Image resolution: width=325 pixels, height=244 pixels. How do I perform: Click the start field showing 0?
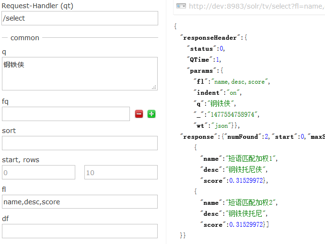coord(38,172)
